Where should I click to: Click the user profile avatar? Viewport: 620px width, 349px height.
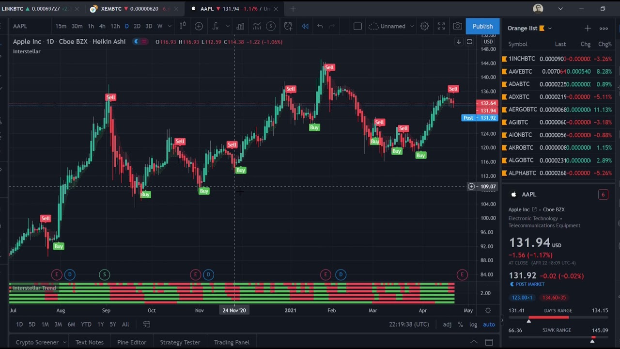click(538, 9)
